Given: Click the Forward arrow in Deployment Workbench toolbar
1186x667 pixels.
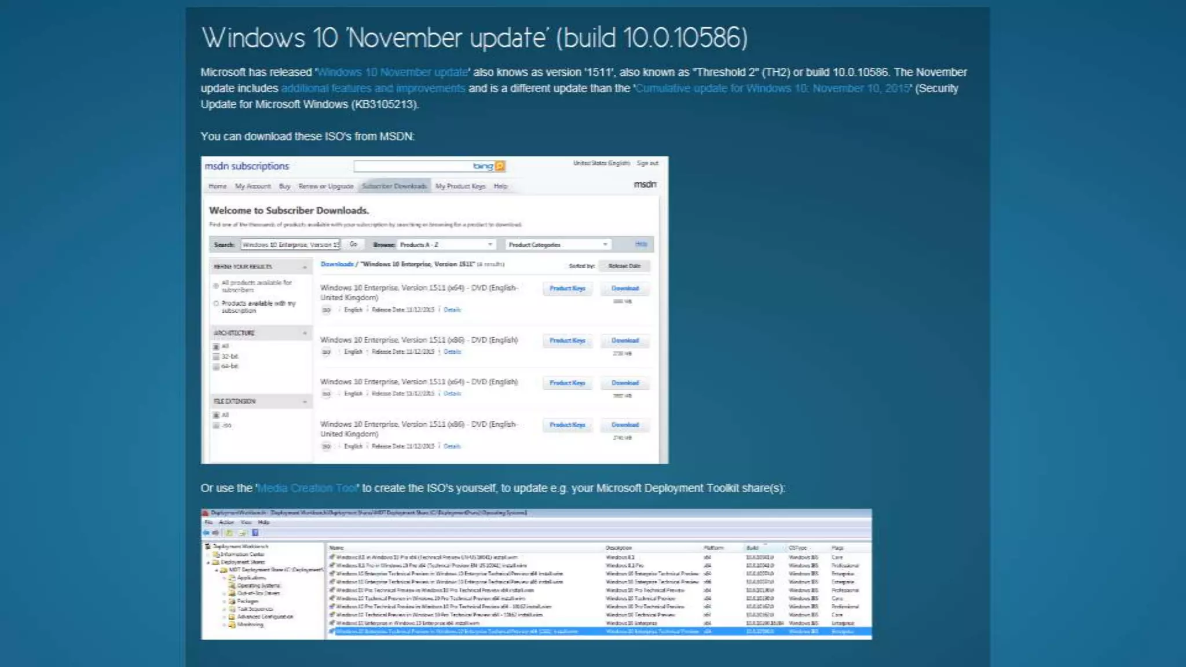Looking at the screenshot, I should (x=215, y=533).
